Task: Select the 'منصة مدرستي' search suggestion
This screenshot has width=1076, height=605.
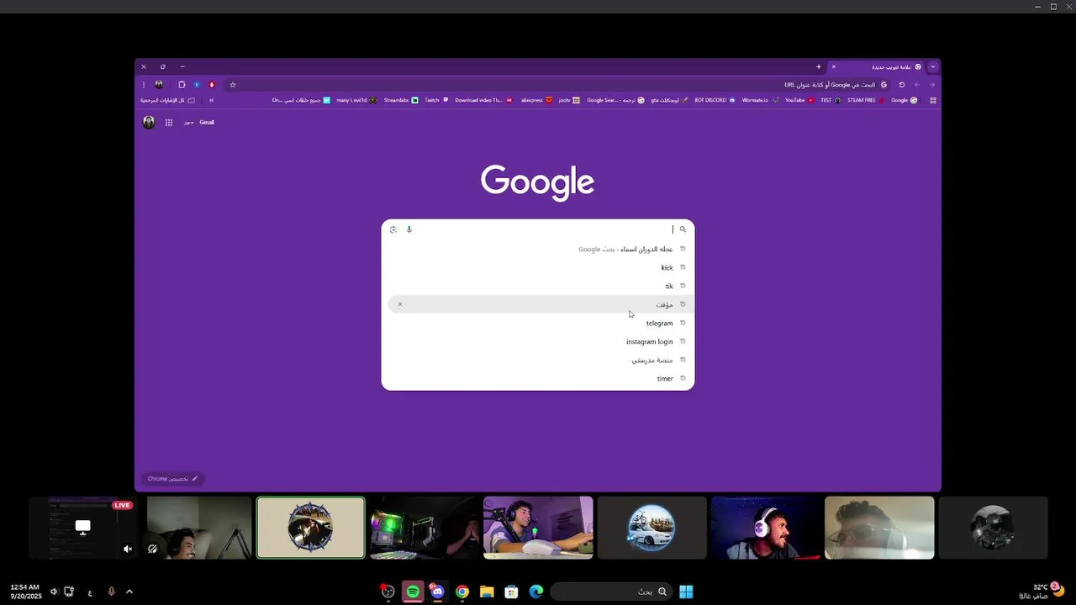Action: 538,360
